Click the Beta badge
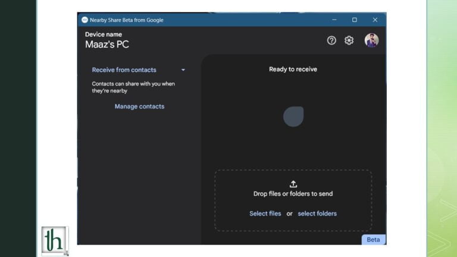The height and width of the screenshot is (257, 457). point(373,240)
